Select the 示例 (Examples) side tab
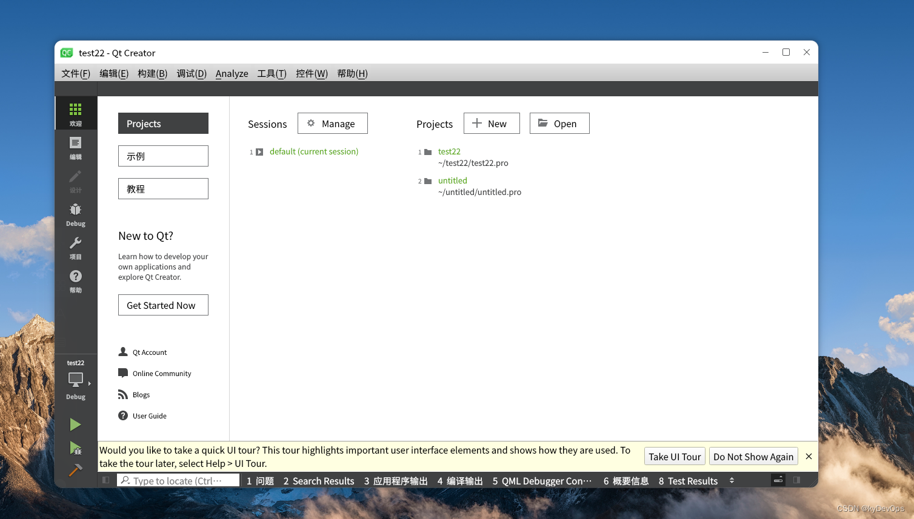914x519 pixels. click(x=163, y=156)
